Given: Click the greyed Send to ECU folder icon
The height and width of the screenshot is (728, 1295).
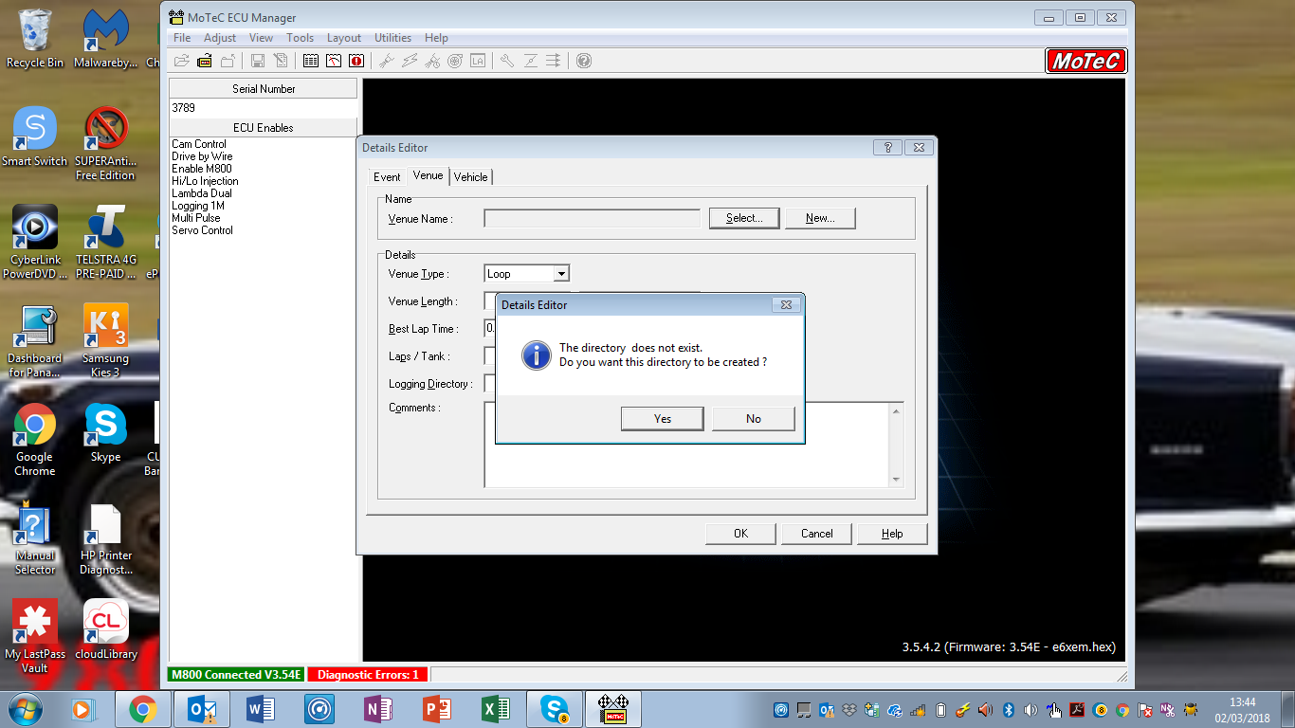Looking at the screenshot, I should (228, 61).
